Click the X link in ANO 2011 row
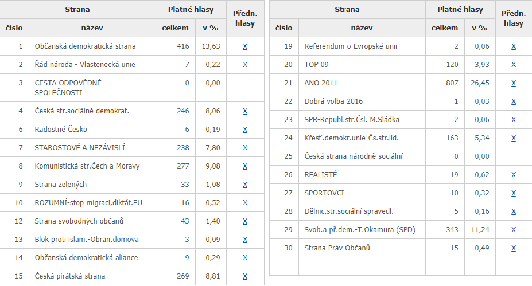Image resolution: width=532 pixels, height=286 pixels. point(514,83)
